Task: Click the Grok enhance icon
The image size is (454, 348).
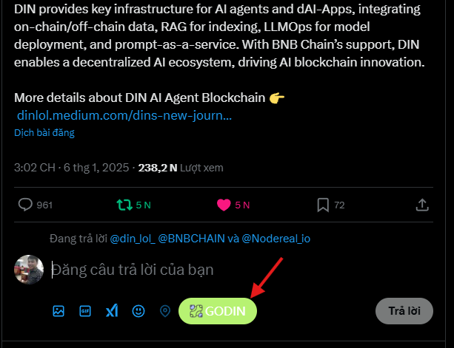Action: (x=112, y=311)
